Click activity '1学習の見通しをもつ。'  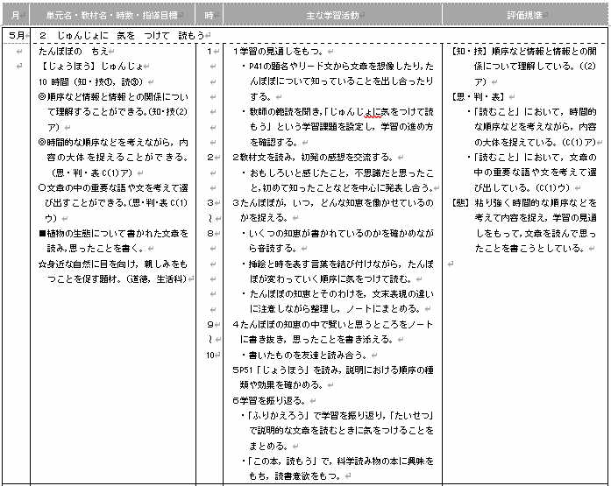pyautogui.click(x=278, y=51)
